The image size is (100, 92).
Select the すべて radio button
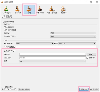pos(10,89)
